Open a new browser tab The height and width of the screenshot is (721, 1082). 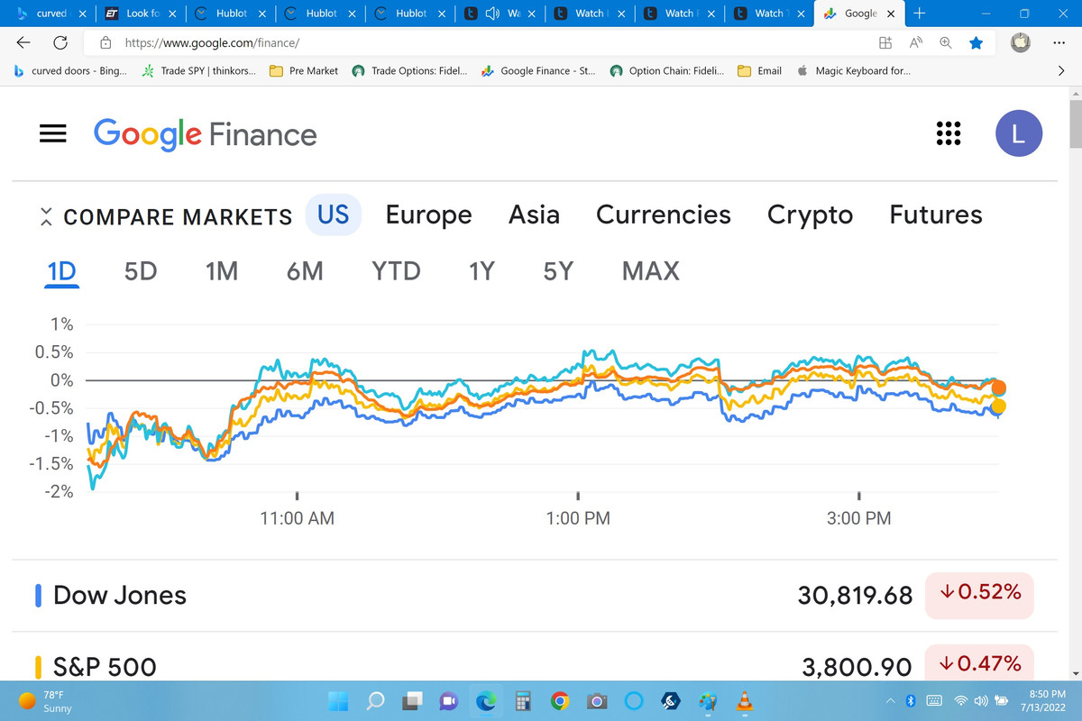pyautogui.click(x=919, y=14)
